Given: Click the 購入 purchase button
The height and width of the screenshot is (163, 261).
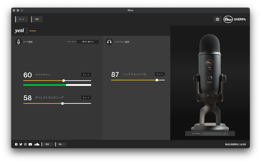Looking at the screenshot, I should pyautogui.click(x=61, y=144).
